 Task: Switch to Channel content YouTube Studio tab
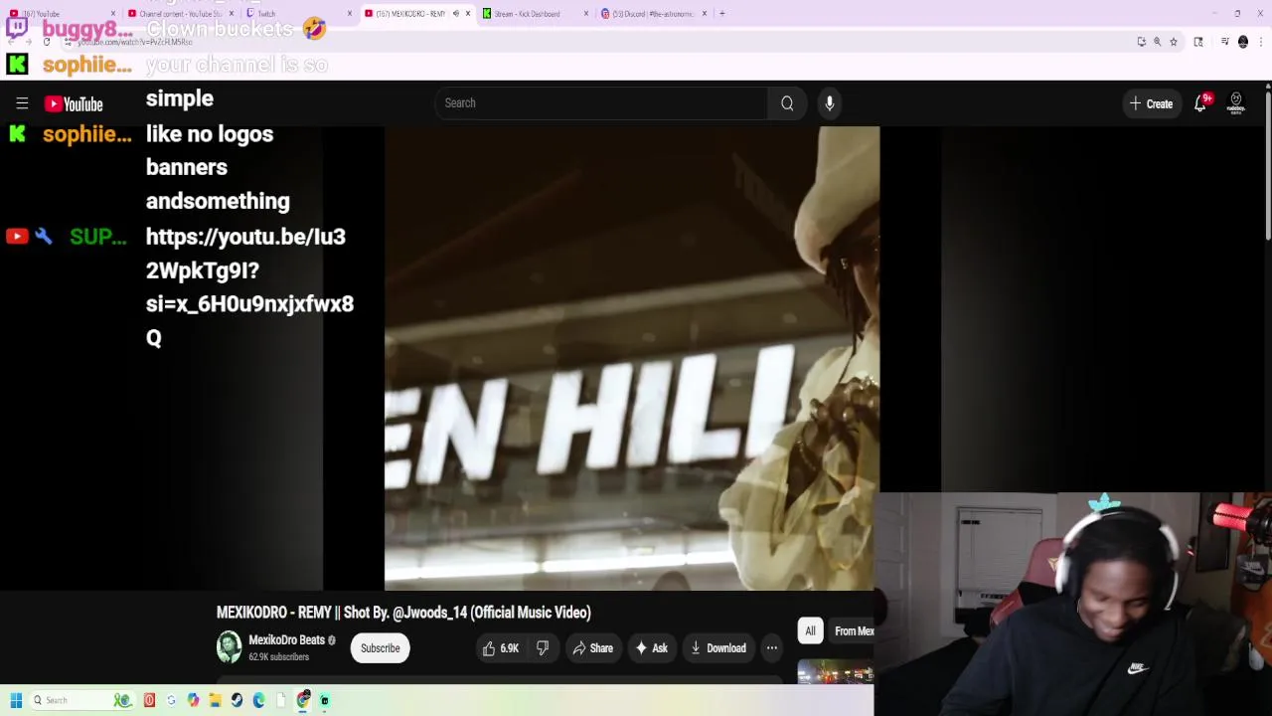click(x=179, y=14)
